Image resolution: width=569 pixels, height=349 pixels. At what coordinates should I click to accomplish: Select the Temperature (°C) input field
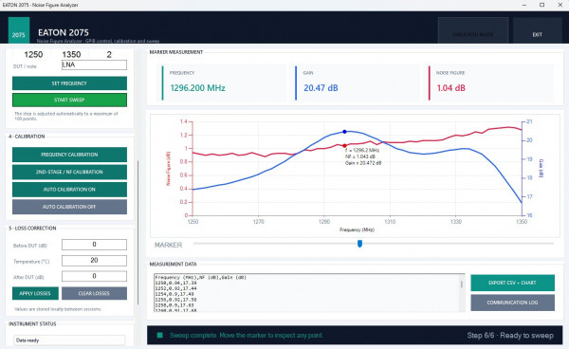pos(94,261)
